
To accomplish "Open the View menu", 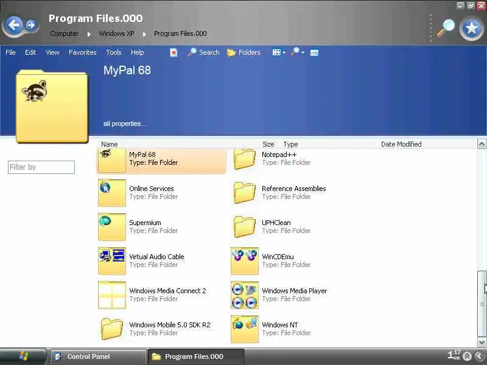I will coord(52,52).
